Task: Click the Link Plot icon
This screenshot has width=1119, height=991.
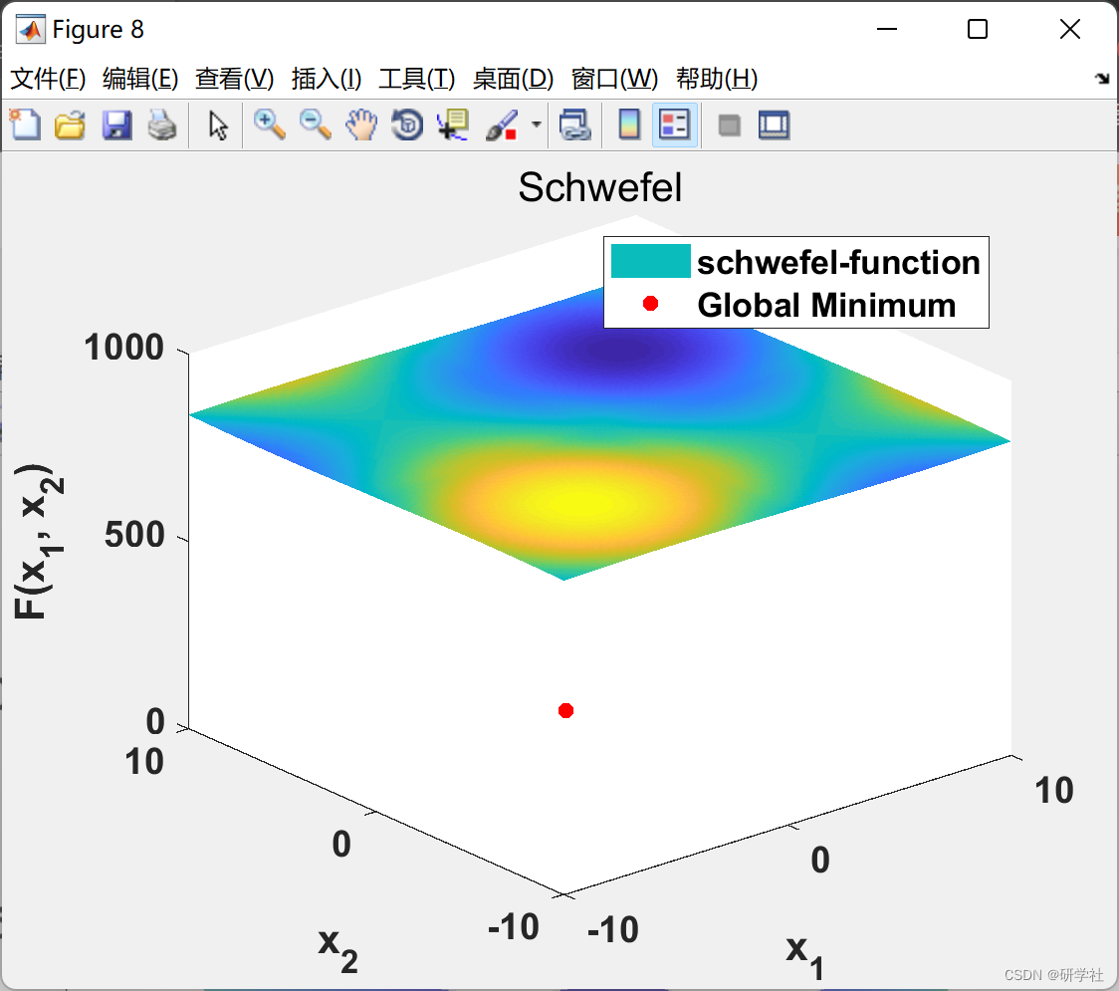Action: click(x=574, y=124)
